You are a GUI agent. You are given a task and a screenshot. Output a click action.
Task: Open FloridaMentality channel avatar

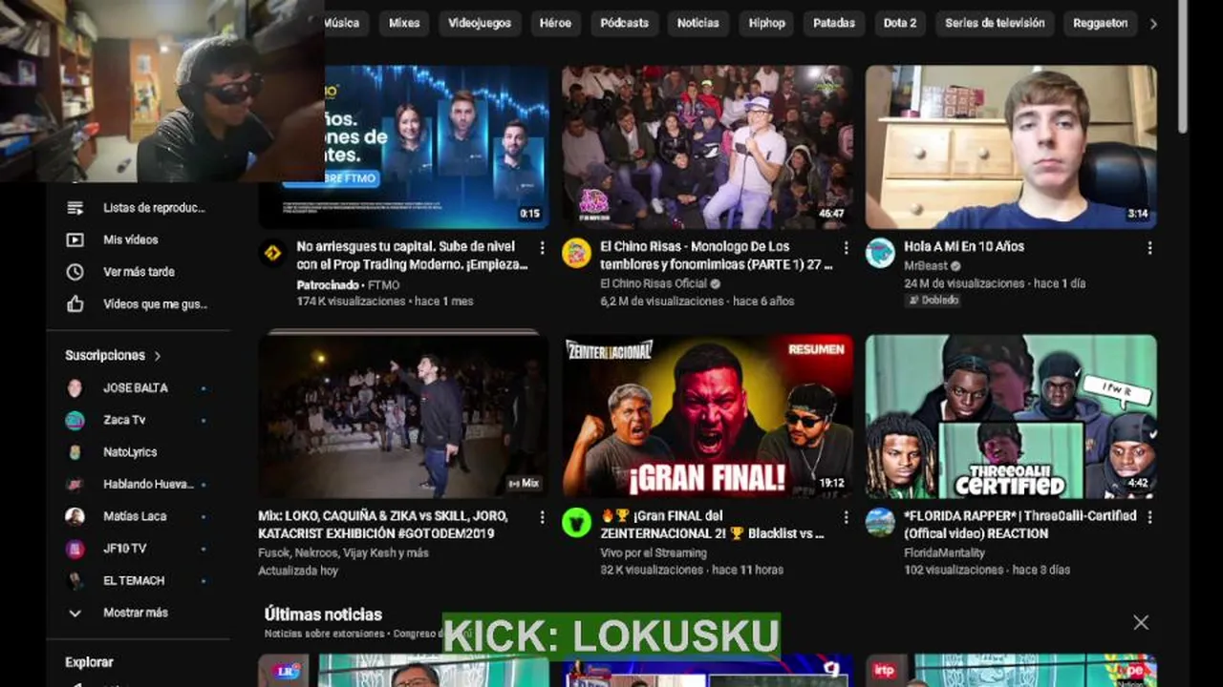point(880,522)
